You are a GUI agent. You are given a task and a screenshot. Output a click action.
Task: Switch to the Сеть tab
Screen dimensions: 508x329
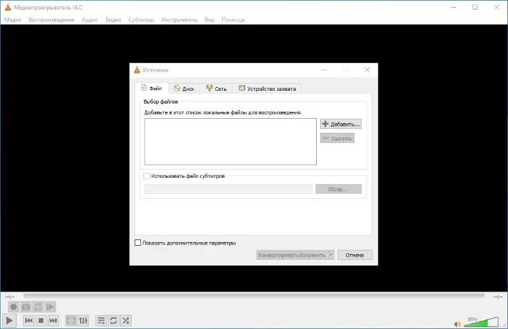tap(216, 88)
